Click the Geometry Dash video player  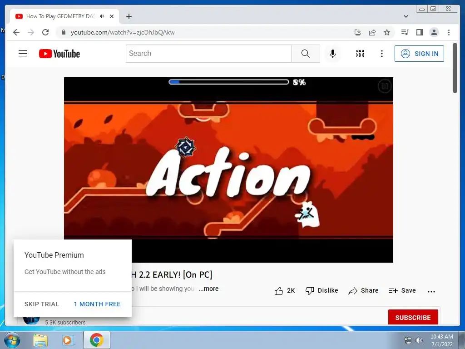click(x=228, y=170)
